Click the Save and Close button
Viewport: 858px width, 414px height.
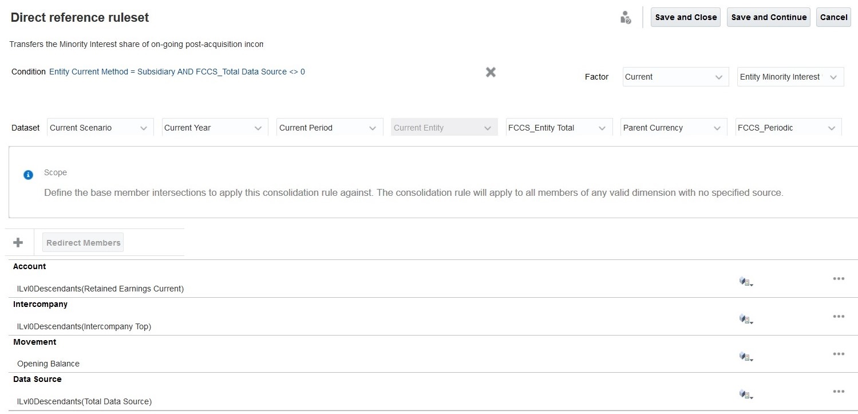tap(686, 17)
